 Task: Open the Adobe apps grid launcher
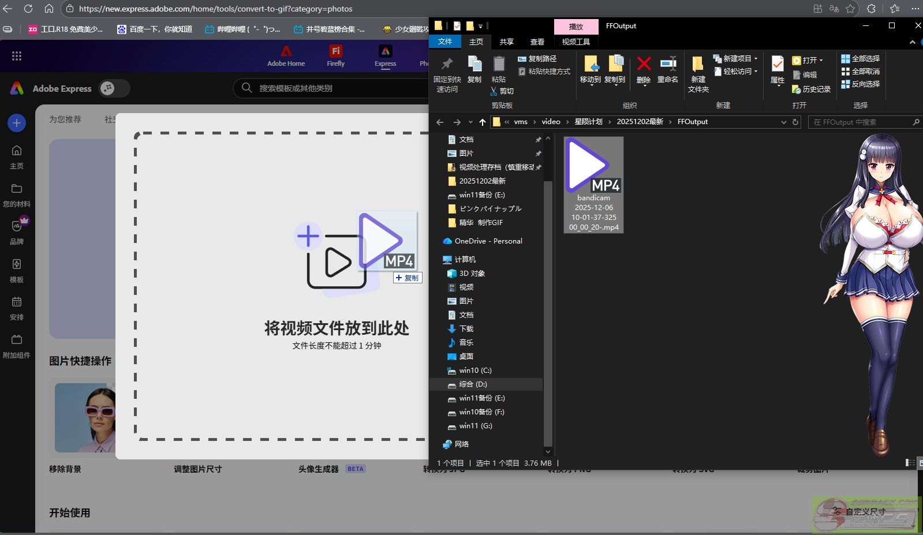17,56
